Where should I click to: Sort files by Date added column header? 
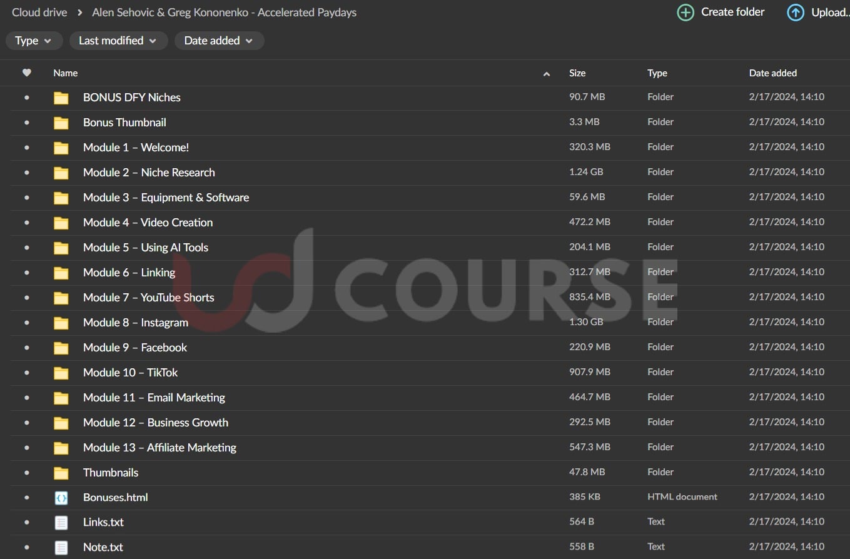[772, 73]
